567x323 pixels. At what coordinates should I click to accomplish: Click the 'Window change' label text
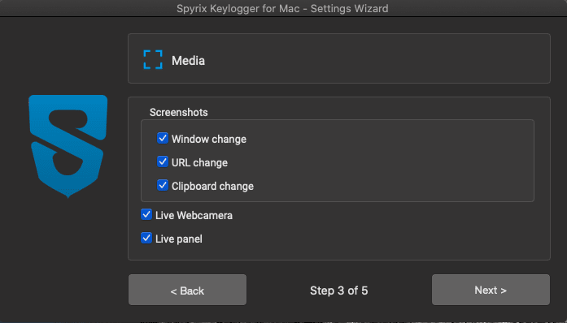209,140
